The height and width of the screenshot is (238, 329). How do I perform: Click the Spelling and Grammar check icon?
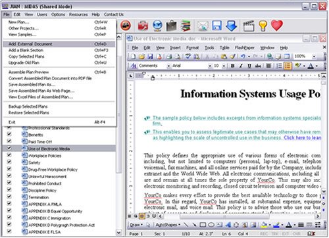coord(188,57)
